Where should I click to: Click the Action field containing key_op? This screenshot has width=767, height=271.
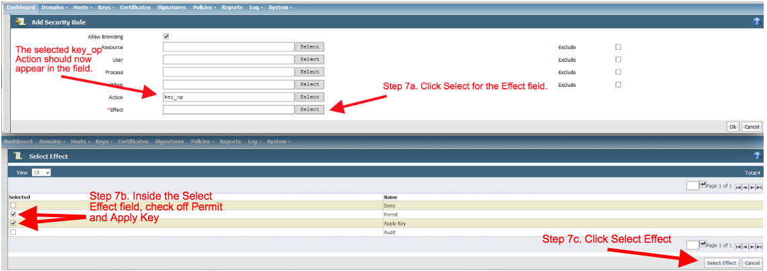(x=228, y=97)
